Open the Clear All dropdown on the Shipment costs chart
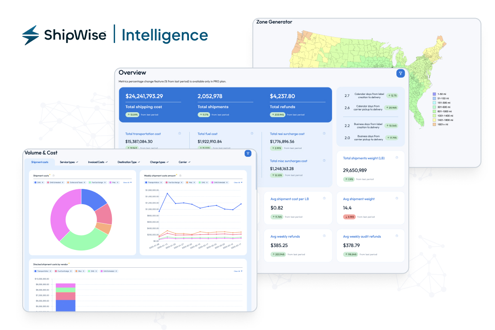Image resolution: width=495 pixels, height=330 pixels. (x=127, y=181)
